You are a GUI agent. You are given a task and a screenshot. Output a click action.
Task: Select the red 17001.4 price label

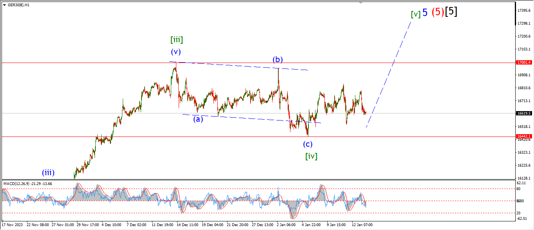[523, 63]
